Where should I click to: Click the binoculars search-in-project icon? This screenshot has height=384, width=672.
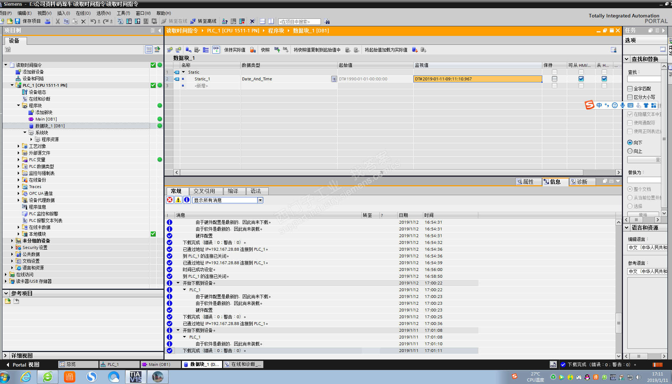(327, 22)
